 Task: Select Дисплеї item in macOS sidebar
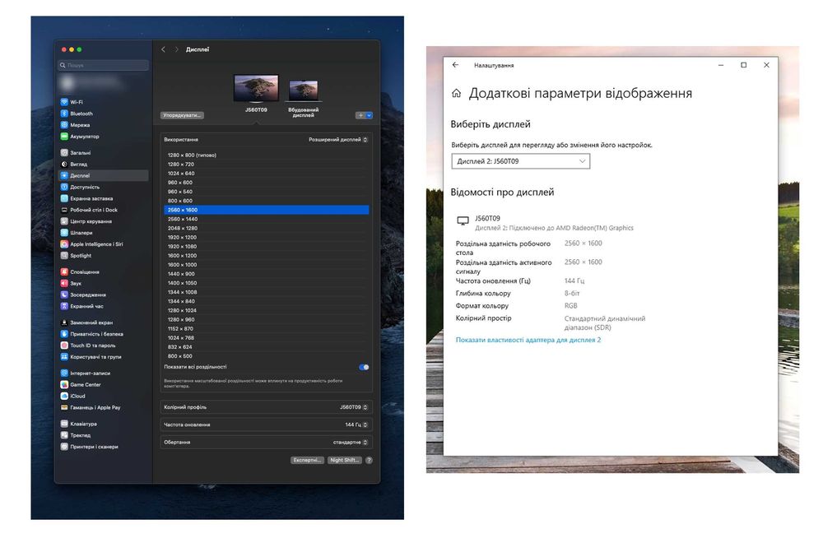click(103, 175)
